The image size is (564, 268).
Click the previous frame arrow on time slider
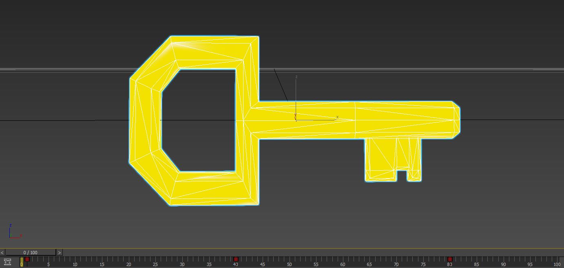click(x=2, y=253)
